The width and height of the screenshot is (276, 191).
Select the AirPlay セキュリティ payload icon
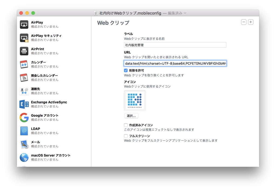coord(24,38)
